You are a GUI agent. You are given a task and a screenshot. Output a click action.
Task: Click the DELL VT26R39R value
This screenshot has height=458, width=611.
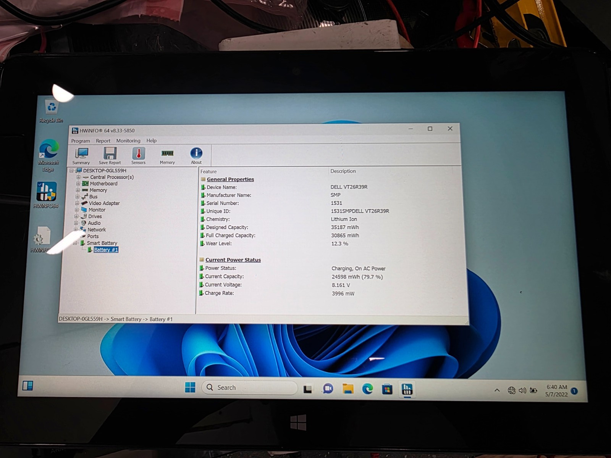[349, 187]
